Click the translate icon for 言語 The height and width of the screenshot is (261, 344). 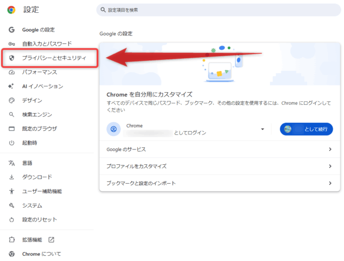(x=12, y=163)
